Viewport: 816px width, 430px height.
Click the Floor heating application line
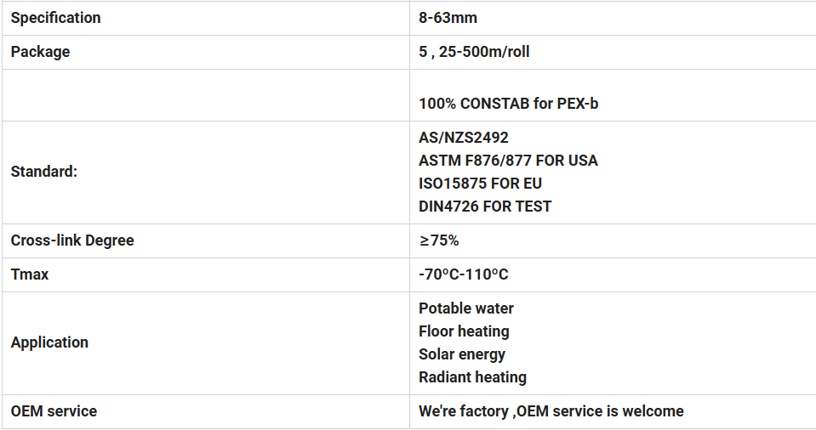[x=464, y=331]
